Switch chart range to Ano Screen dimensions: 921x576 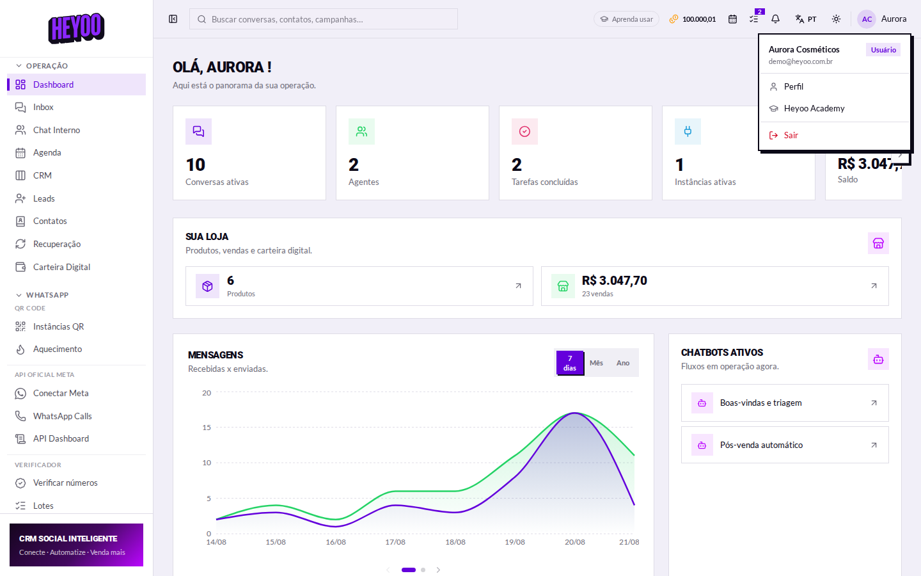(x=623, y=363)
